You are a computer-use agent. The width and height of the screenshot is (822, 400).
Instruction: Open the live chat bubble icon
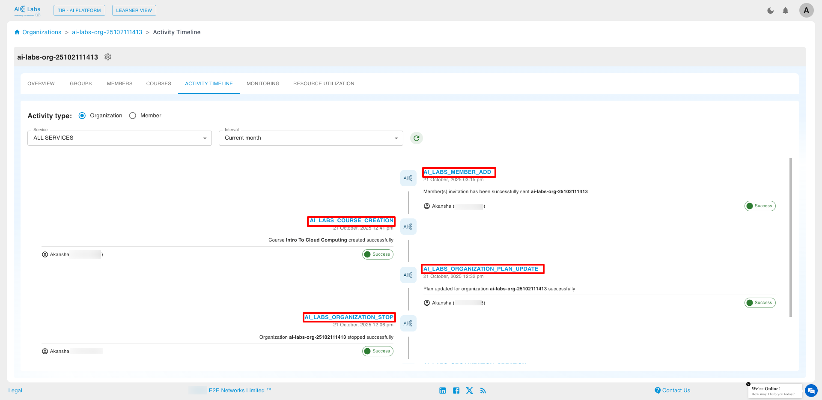click(811, 391)
